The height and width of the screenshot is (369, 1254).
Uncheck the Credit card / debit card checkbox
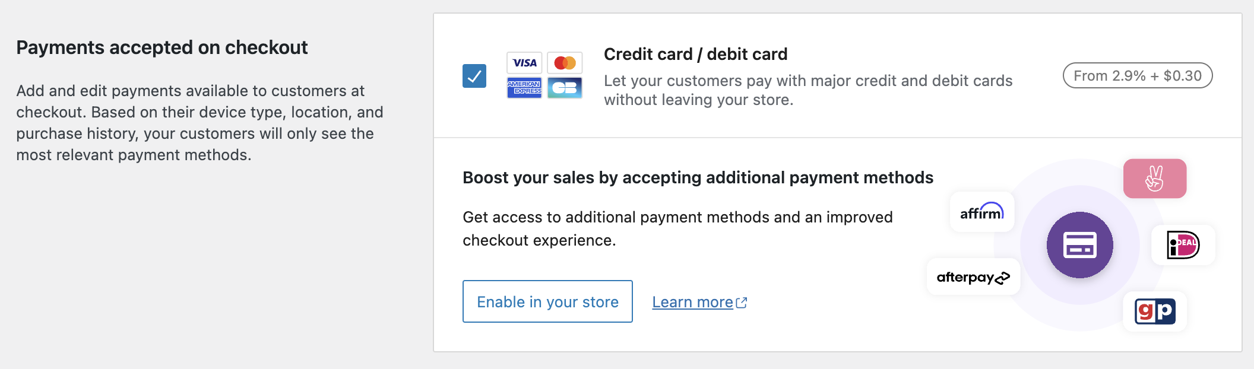click(474, 75)
